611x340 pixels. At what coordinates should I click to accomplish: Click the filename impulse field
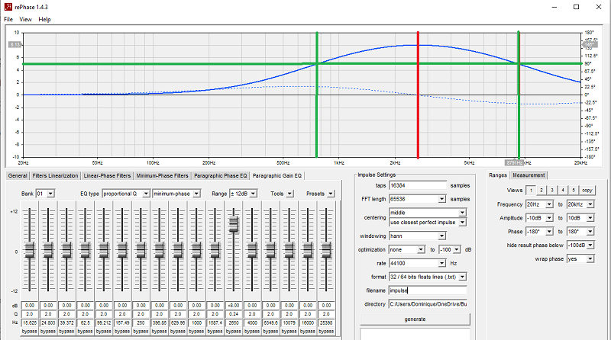pyautogui.click(x=428, y=290)
